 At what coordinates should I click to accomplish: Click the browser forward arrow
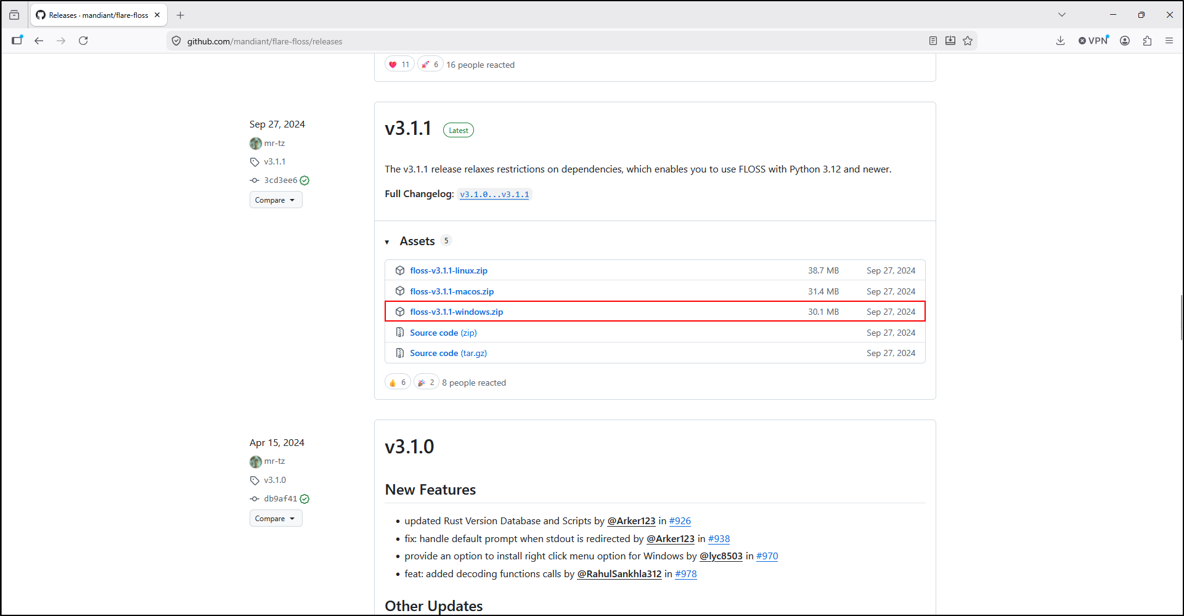(x=61, y=41)
